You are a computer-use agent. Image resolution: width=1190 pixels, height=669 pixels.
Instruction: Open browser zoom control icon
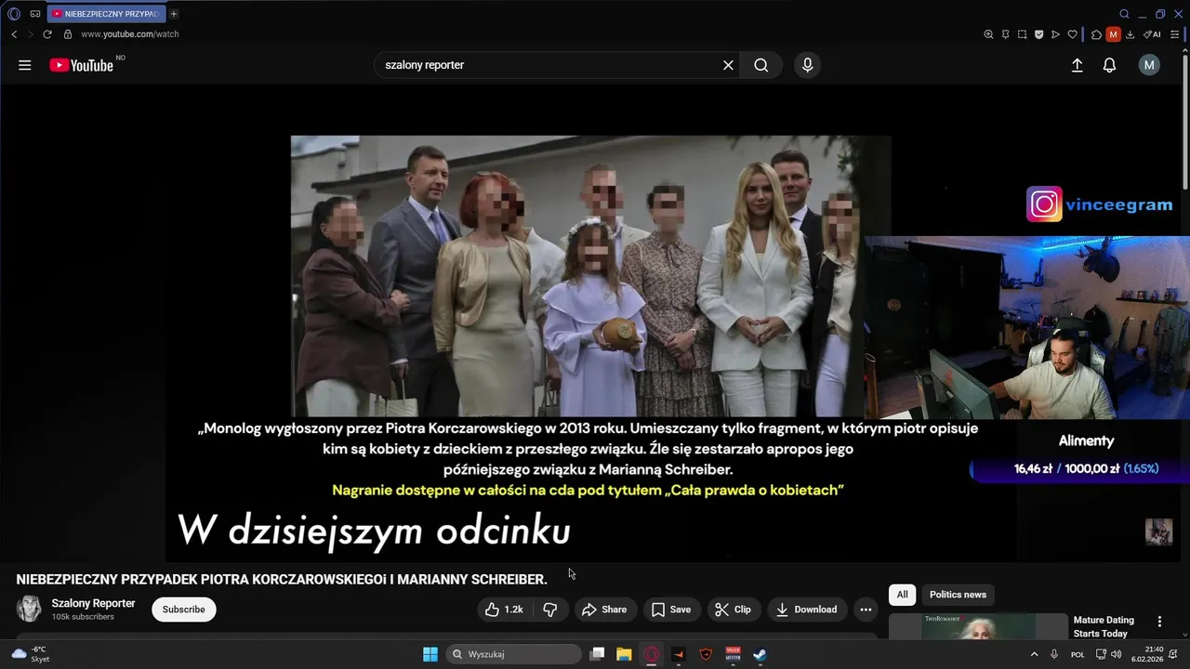pyautogui.click(x=988, y=34)
